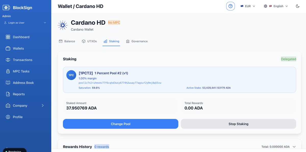This screenshot has width=306, height=152.
Task: Click the BlockSign logo icon
Action: [x=6, y=8]
